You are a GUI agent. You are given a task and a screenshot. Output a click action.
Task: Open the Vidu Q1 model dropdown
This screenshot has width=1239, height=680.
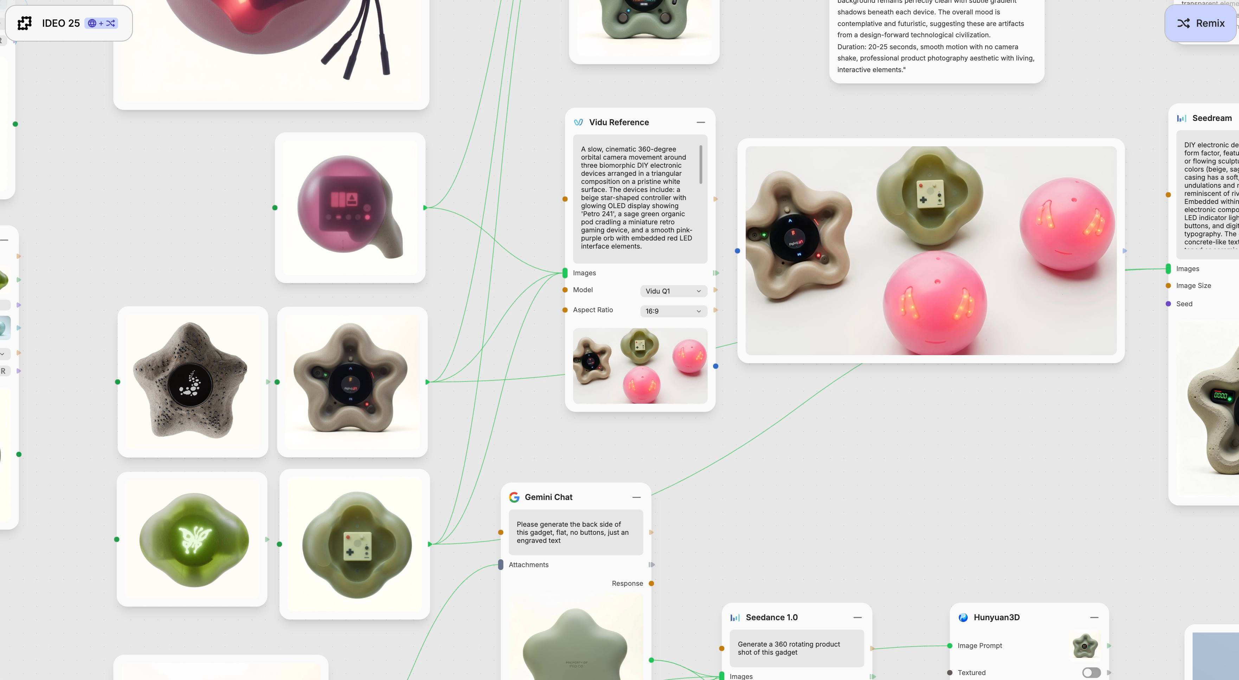(x=673, y=291)
